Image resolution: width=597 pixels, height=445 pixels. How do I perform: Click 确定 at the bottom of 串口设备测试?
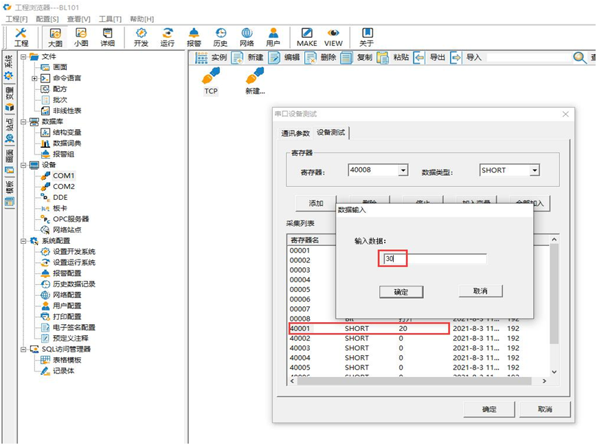[489, 409]
